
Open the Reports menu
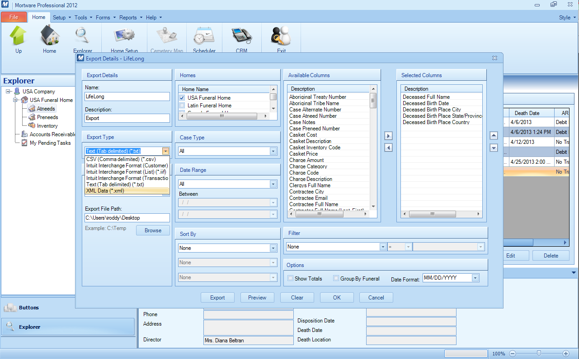131,18
